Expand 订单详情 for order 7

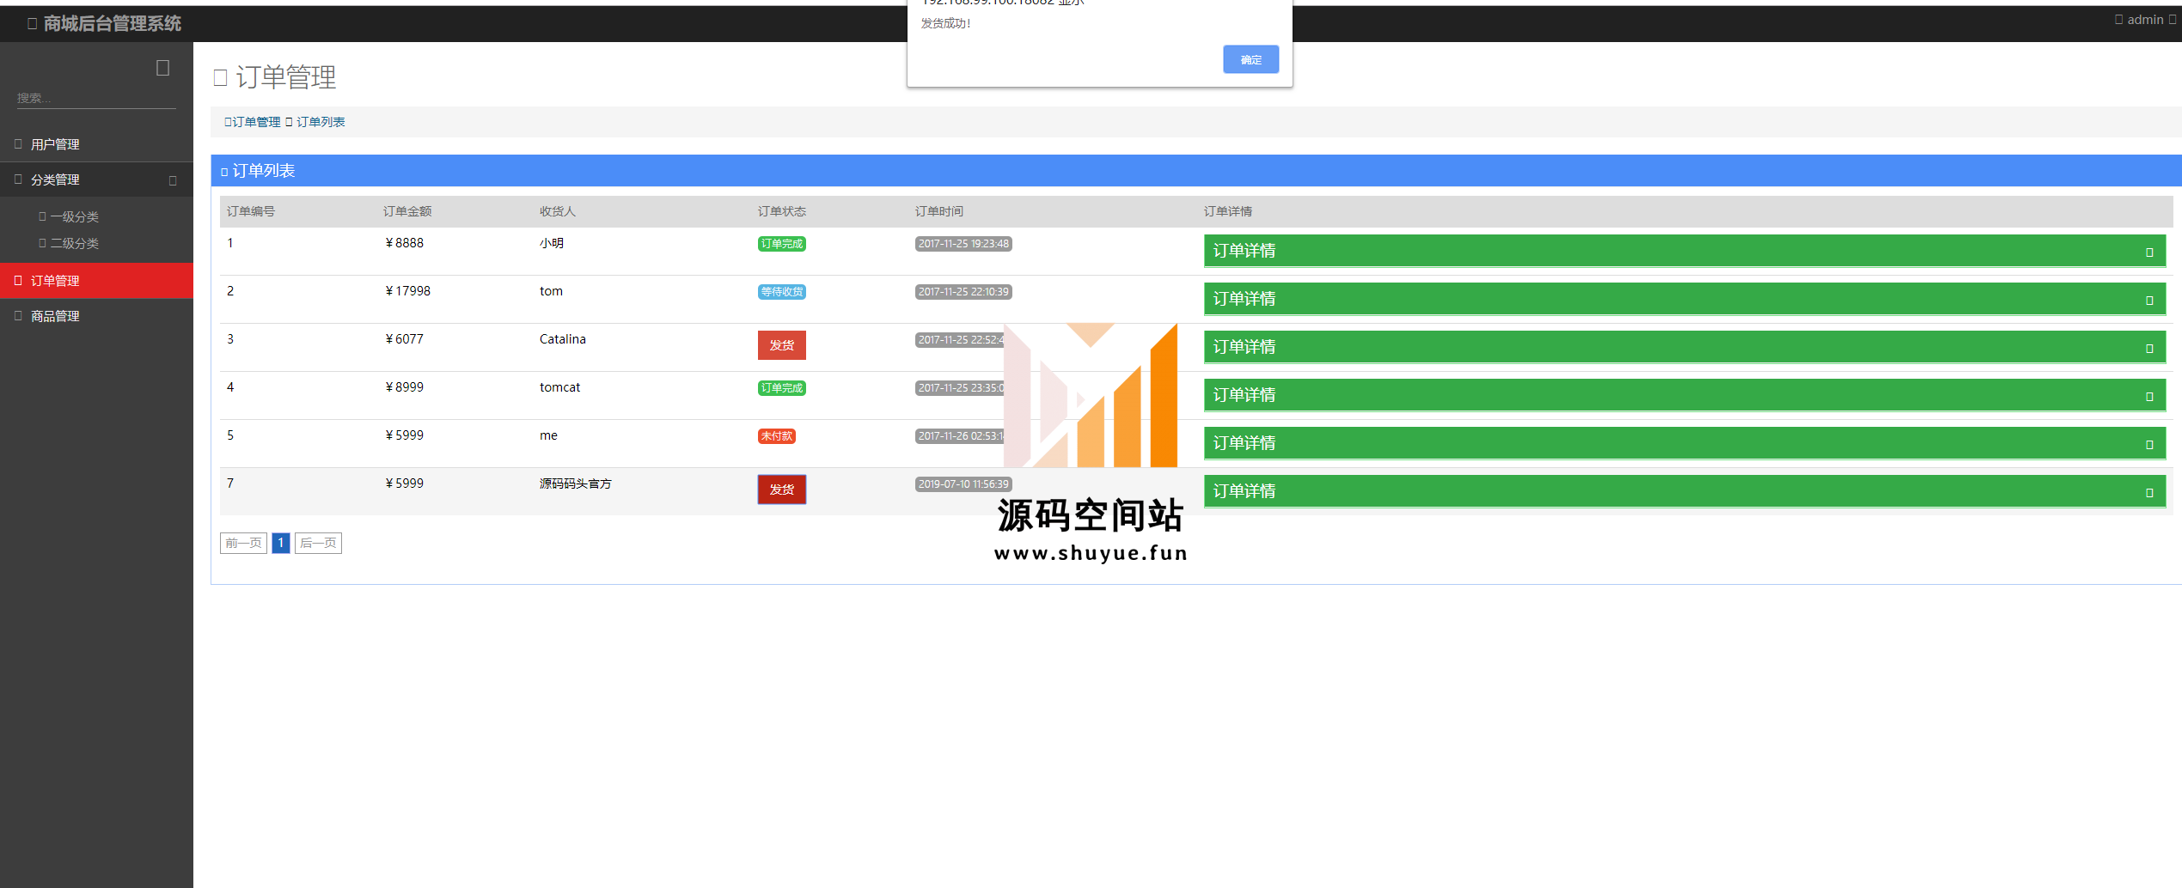[1684, 491]
